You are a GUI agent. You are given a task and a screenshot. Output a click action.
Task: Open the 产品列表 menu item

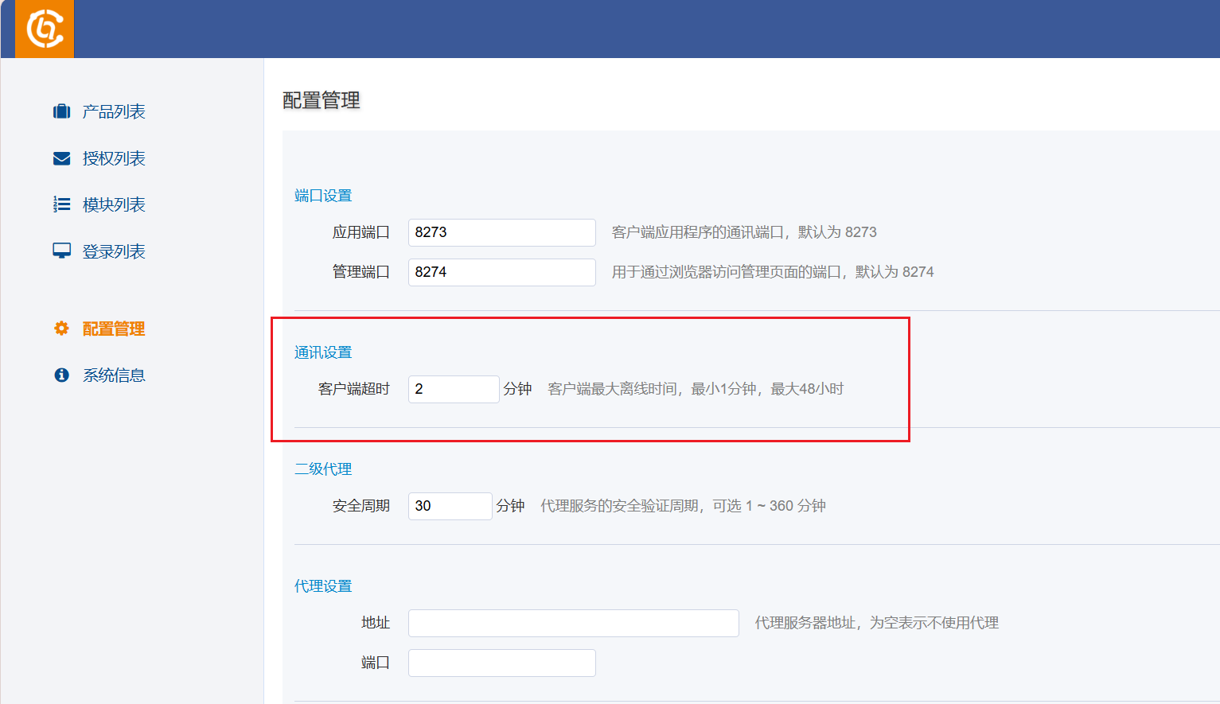coord(114,111)
